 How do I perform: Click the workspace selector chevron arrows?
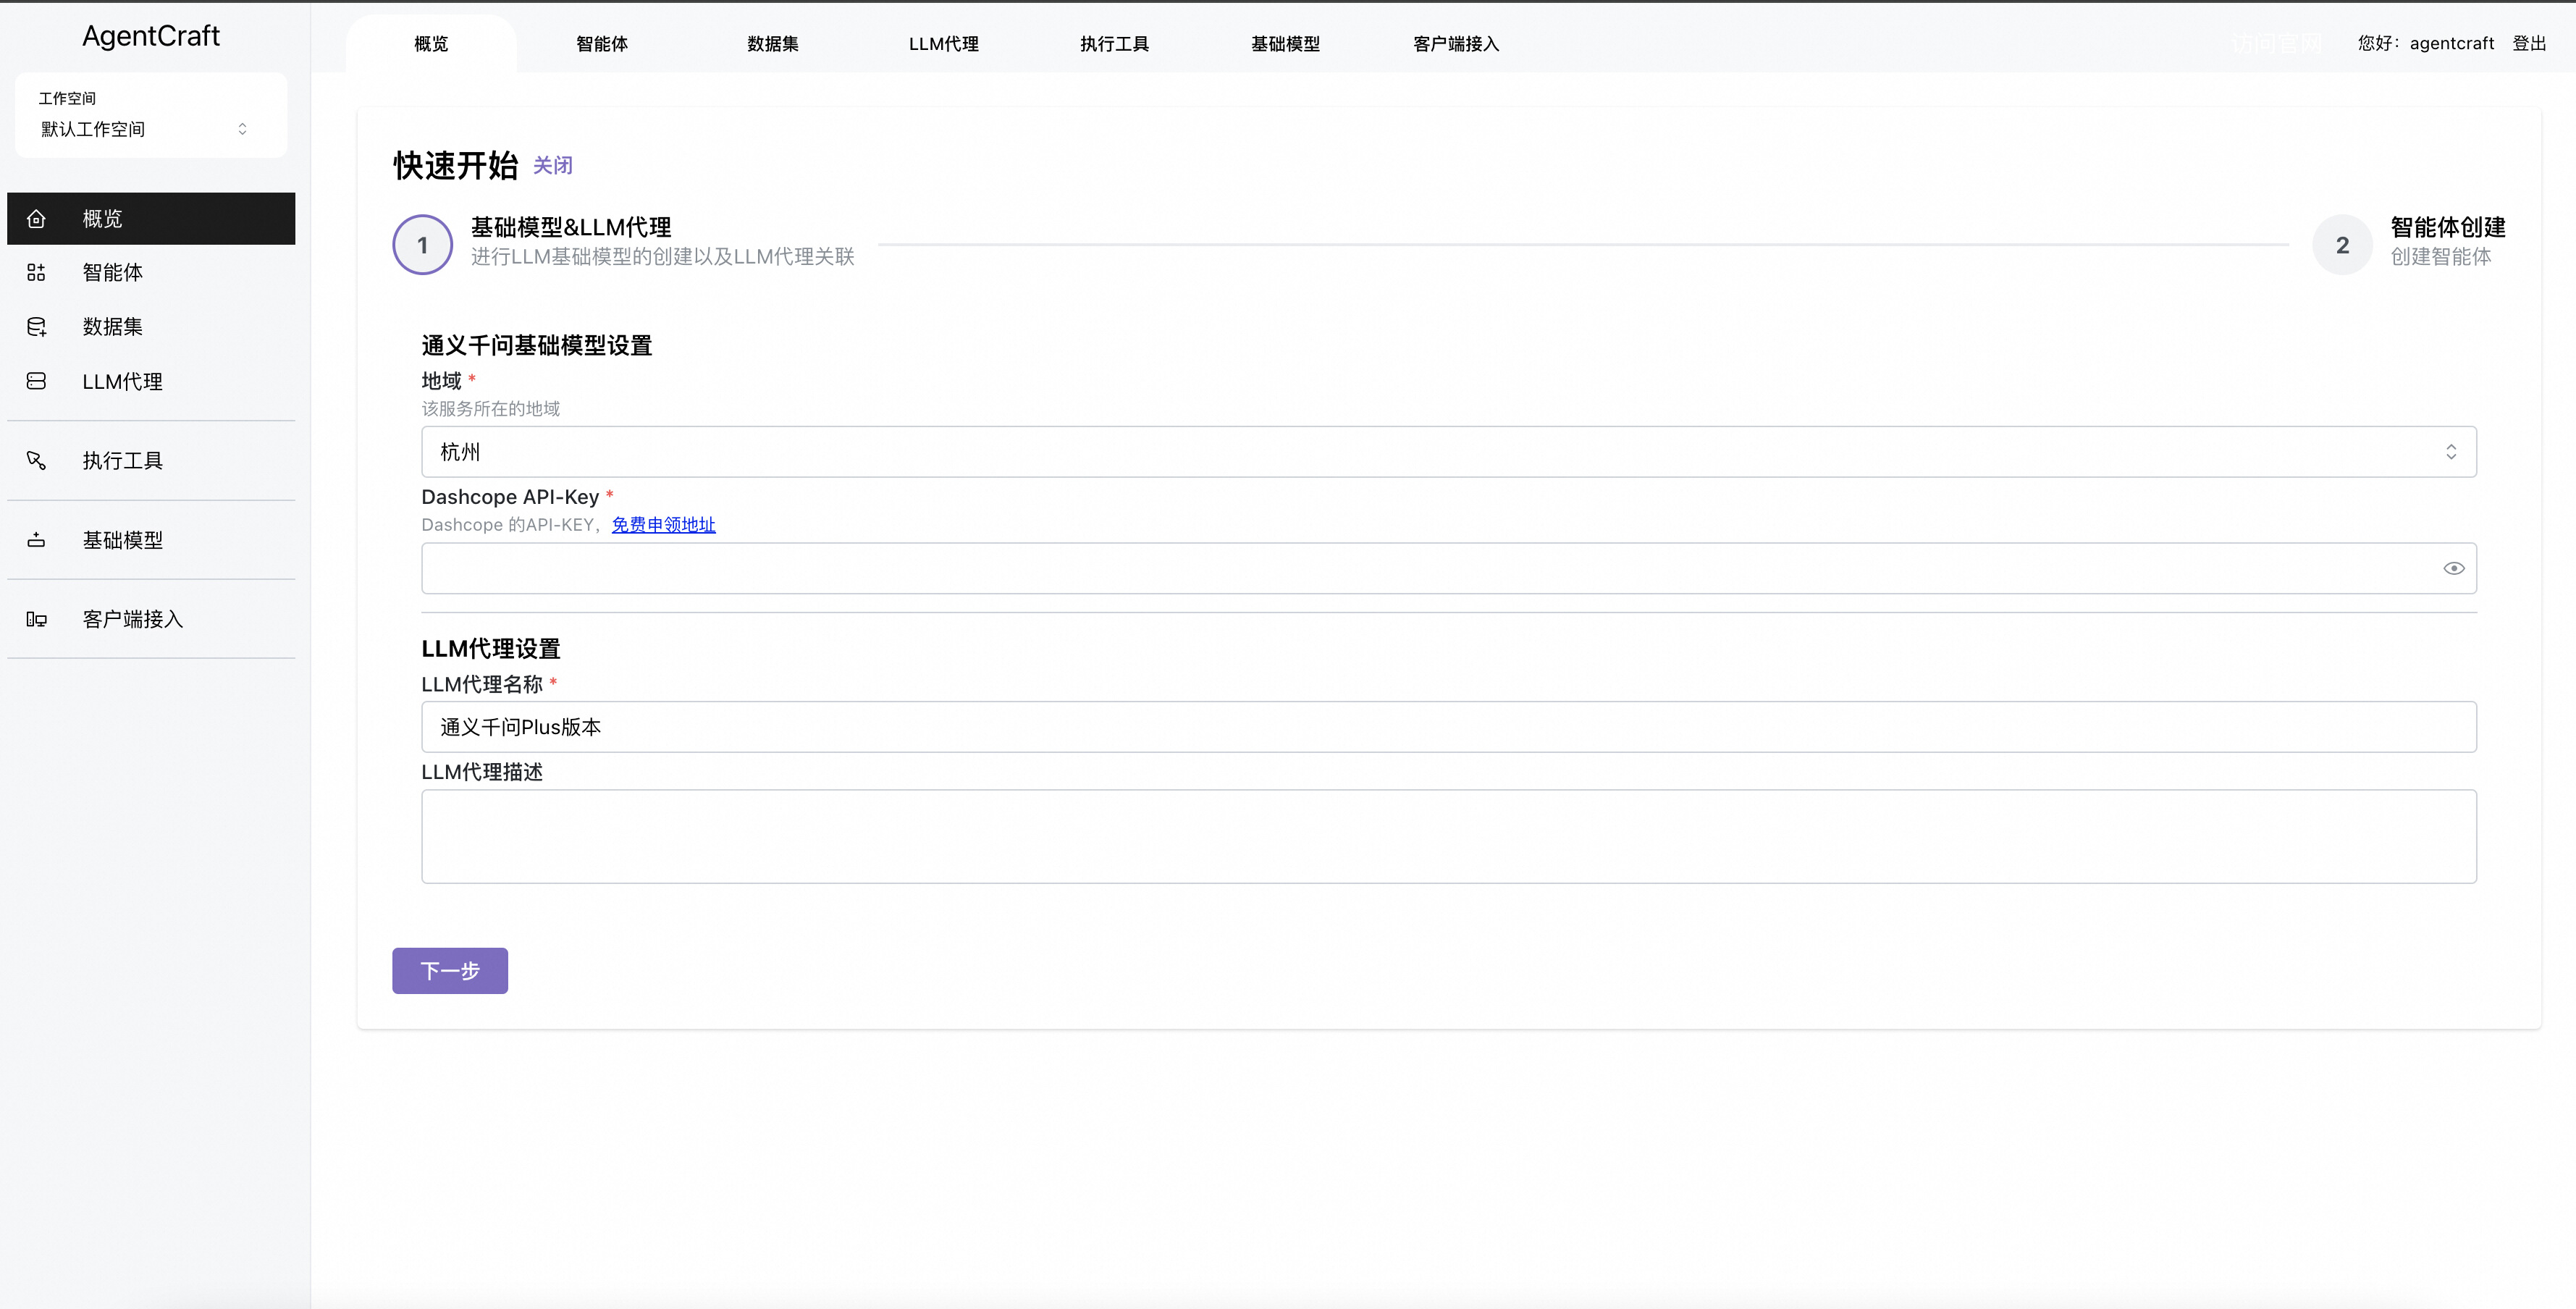coord(242,129)
